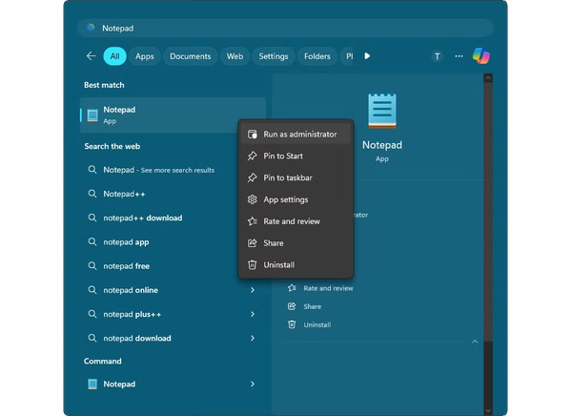
Task: Click the Run as administrator shield icon
Action: click(x=252, y=135)
